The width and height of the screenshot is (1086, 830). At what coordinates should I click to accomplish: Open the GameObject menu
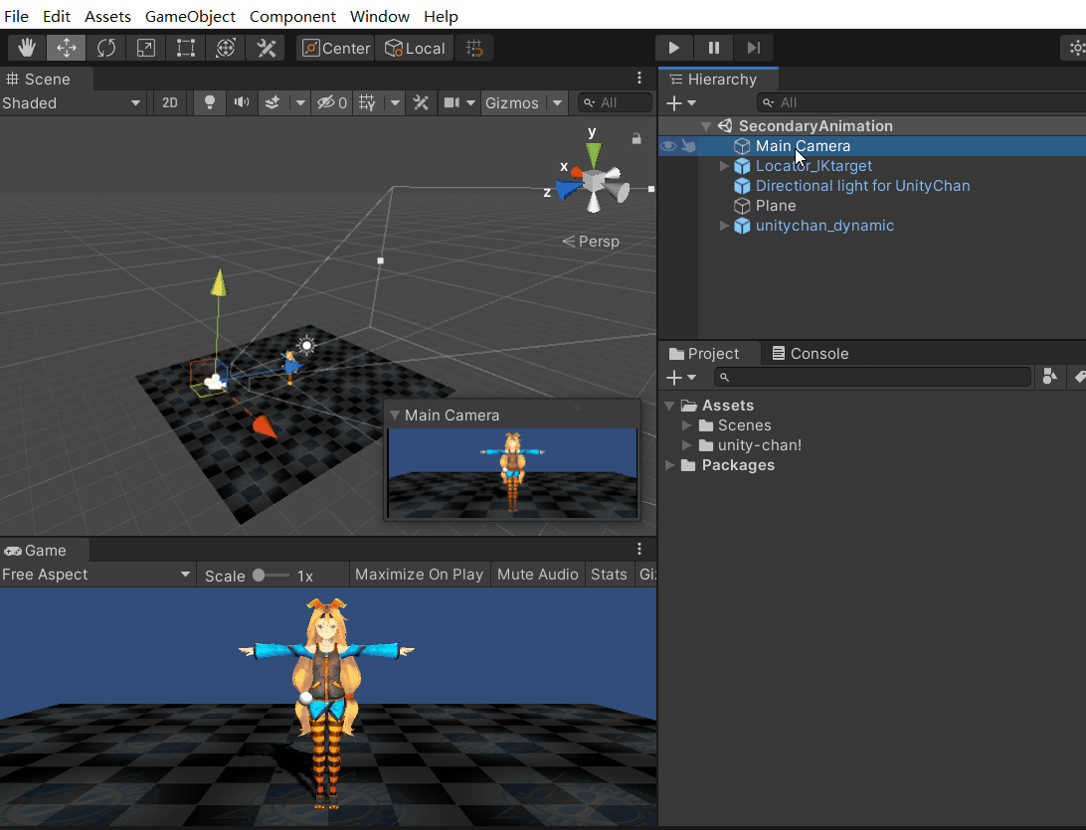(190, 16)
